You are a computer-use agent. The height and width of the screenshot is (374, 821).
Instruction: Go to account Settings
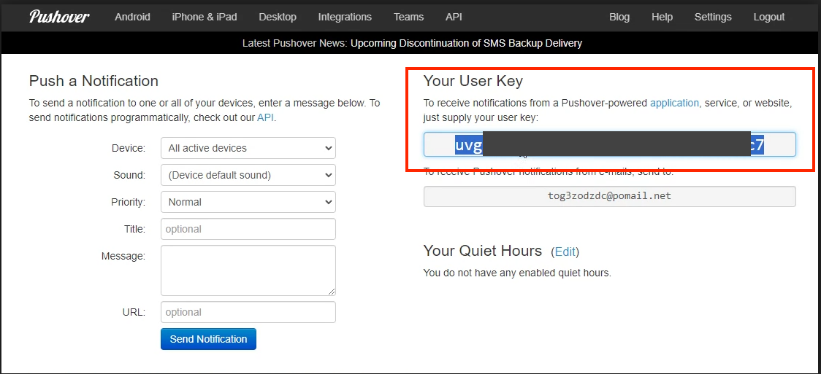(x=713, y=17)
